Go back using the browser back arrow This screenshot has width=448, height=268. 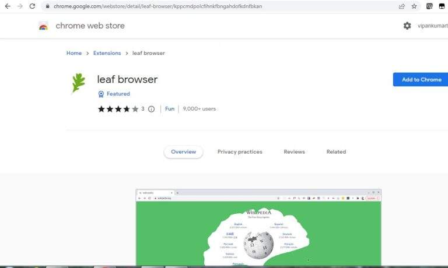(x=8, y=6)
